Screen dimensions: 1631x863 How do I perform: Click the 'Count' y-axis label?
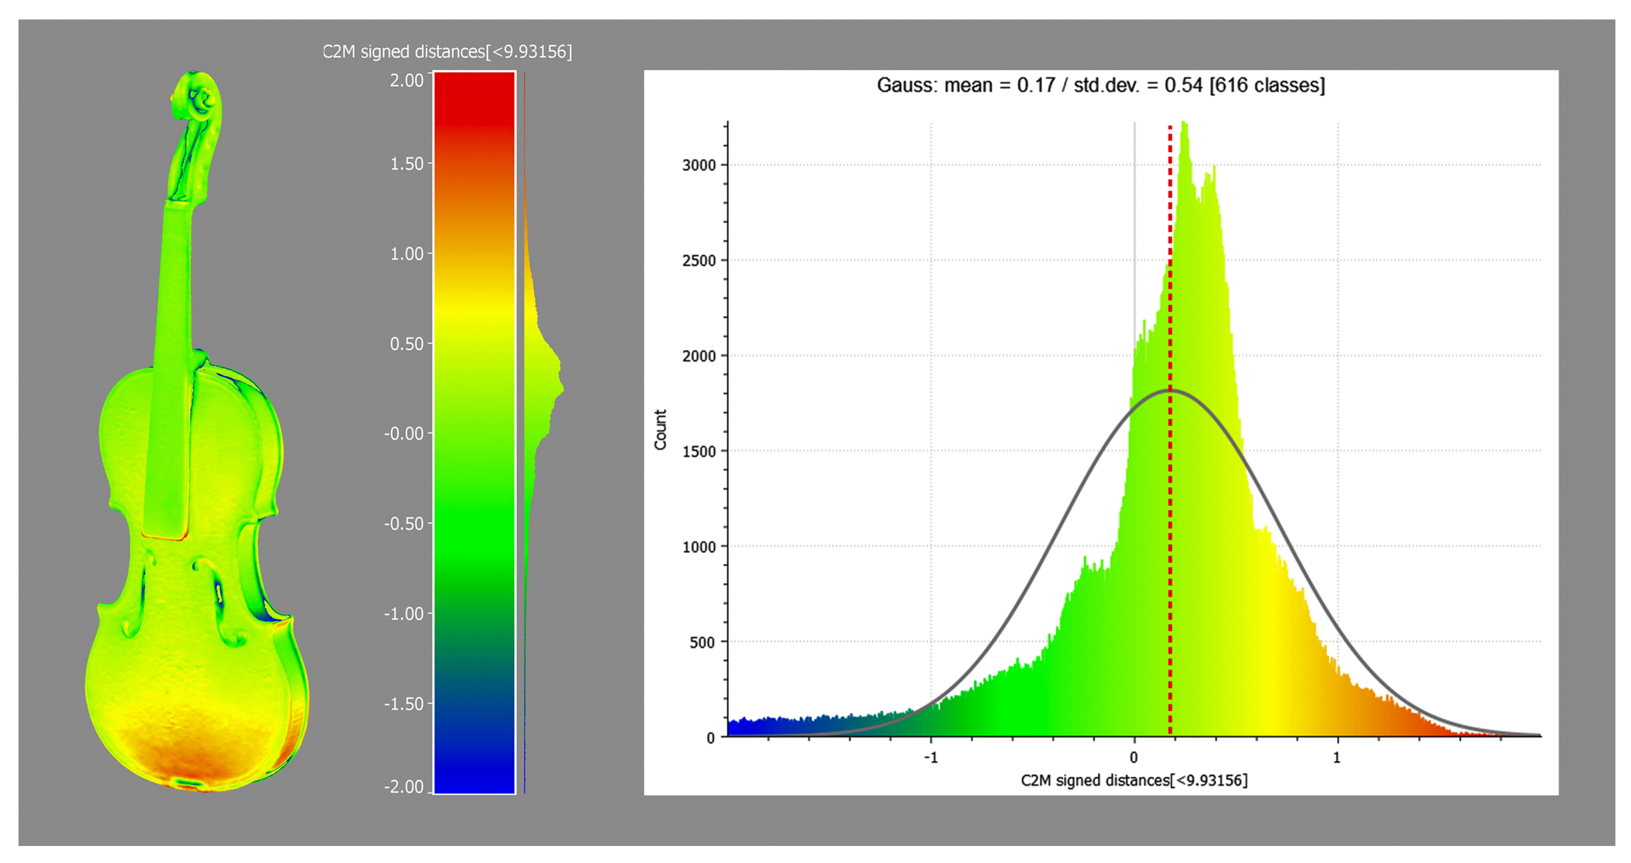660,430
